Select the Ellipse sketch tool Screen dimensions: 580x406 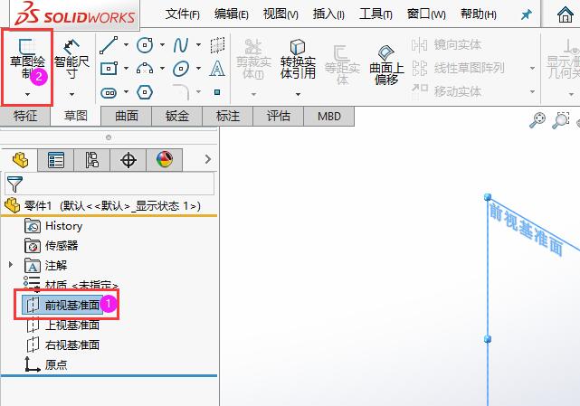181,69
